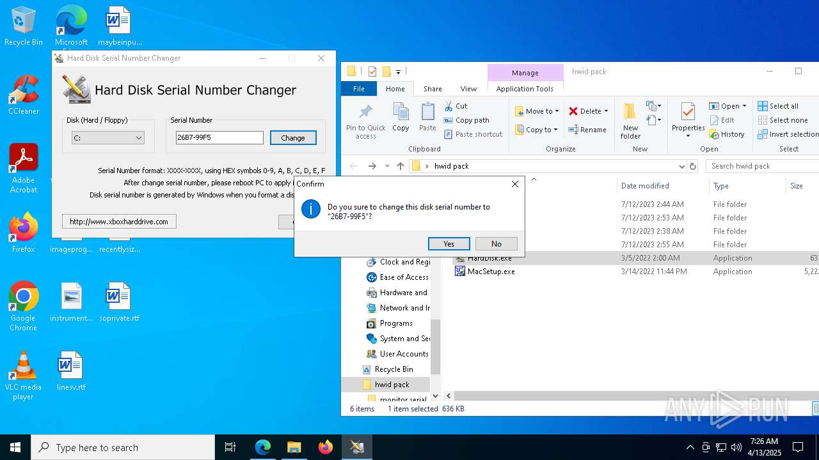The height and width of the screenshot is (460, 819).
Task: Decline the change by clicking No
Action: pyautogui.click(x=496, y=243)
